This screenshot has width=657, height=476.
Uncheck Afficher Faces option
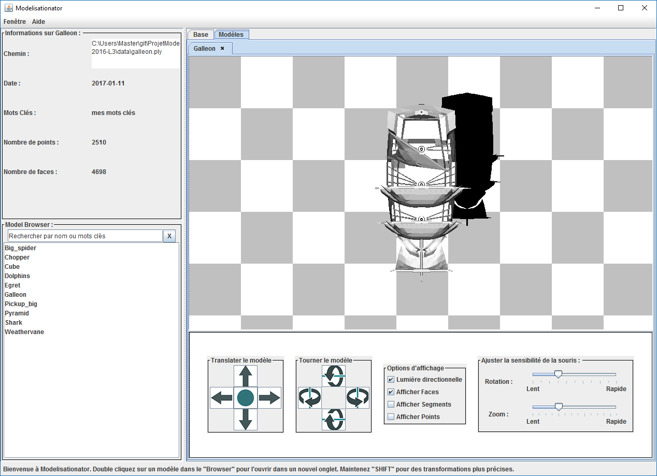[x=391, y=392]
